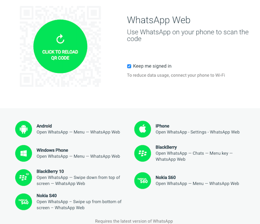
Task: Click the Windows Phone heading
Action: pyautogui.click(x=52, y=150)
